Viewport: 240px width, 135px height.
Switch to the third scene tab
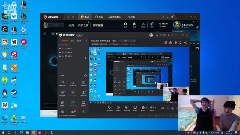[x=79, y=41]
